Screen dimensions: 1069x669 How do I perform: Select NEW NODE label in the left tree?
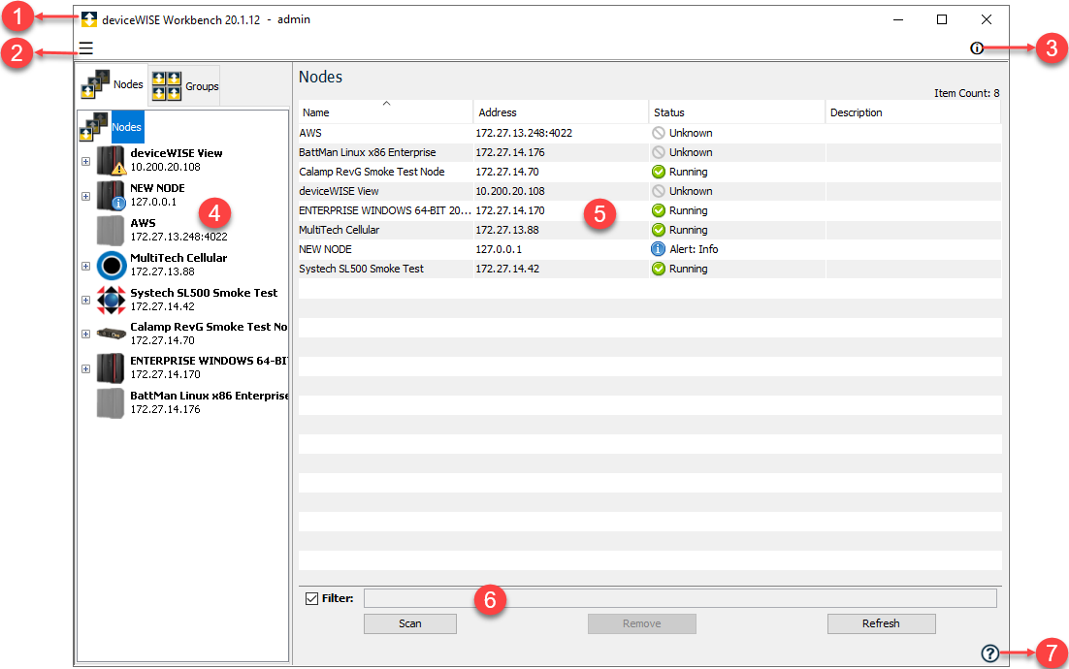tap(157, 188)
